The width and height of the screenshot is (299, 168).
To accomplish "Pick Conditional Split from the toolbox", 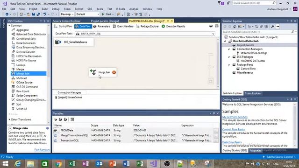I will point(26,39).
